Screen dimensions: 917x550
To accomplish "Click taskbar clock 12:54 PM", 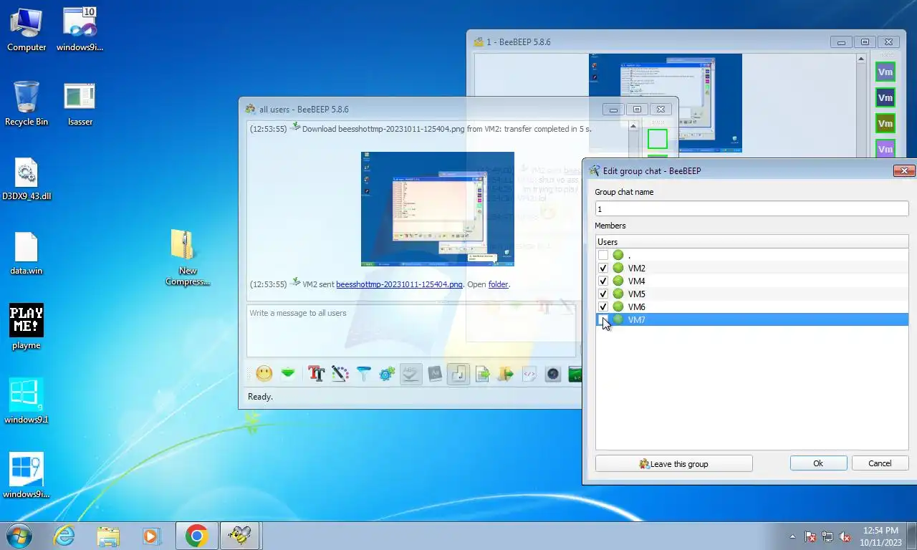I will click(880, 536).
